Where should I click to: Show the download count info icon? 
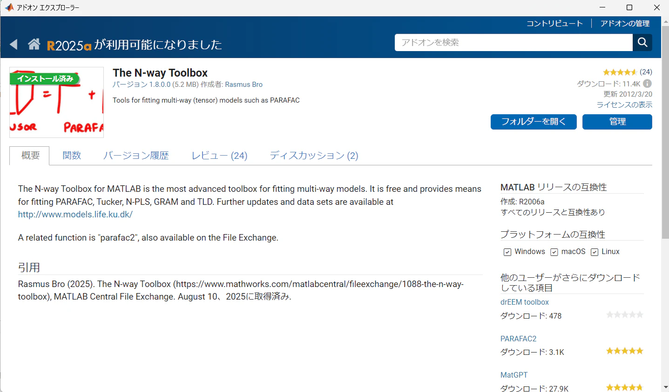click(x=648, y=84)
